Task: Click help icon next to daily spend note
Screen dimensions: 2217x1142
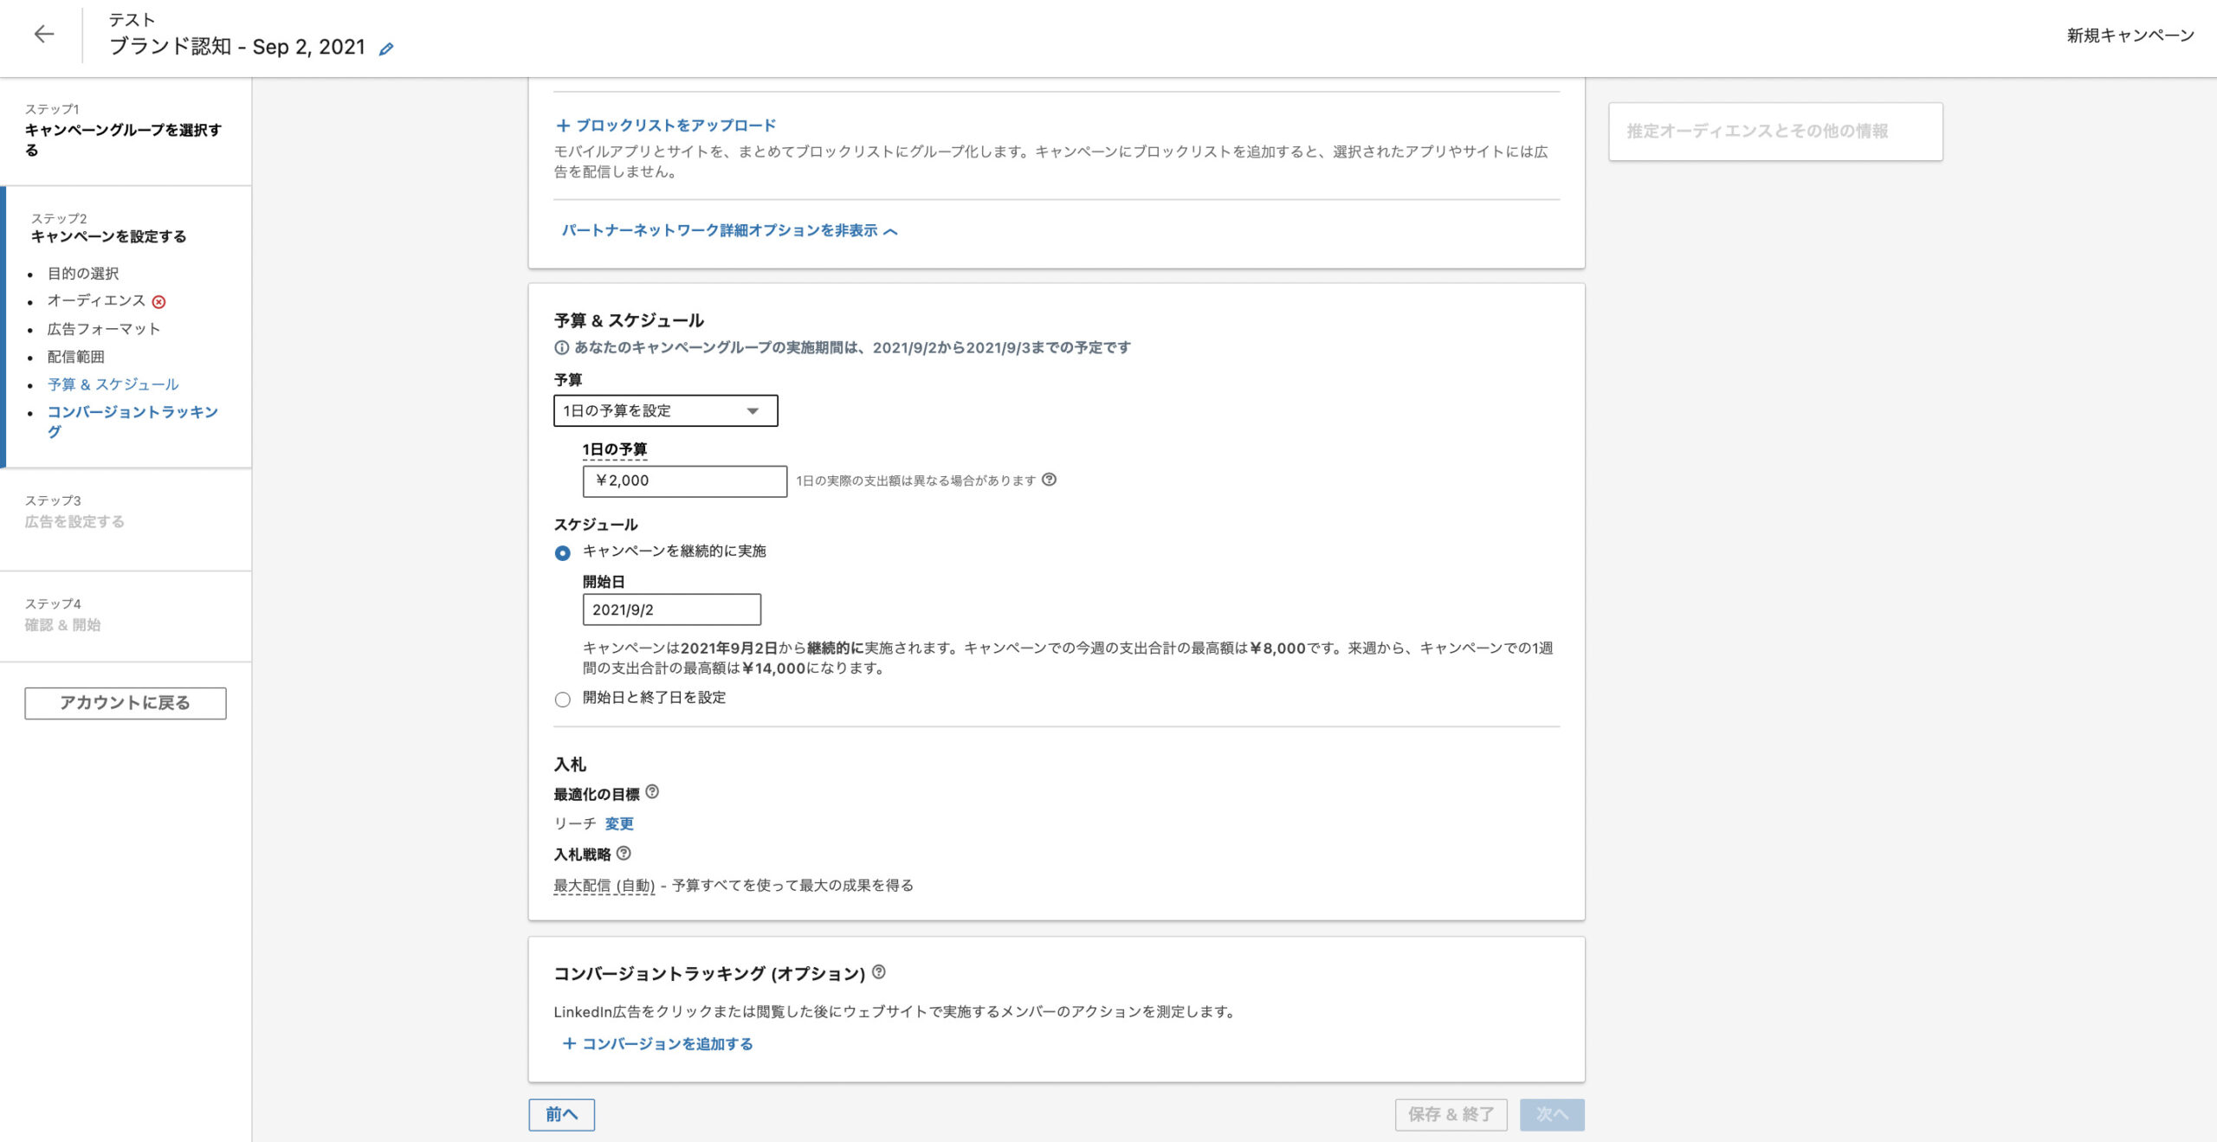Action: (x=1049, y=480)
